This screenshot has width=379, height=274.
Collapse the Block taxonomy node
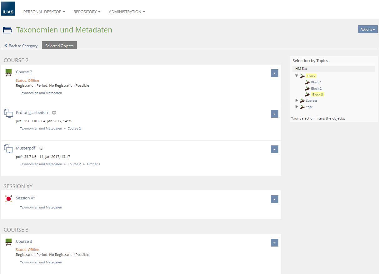297,76
